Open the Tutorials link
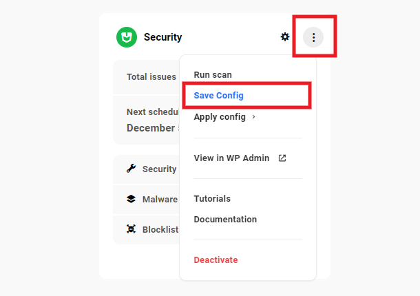The height and width of the screenshot is (296, 420). pos(212,198)
